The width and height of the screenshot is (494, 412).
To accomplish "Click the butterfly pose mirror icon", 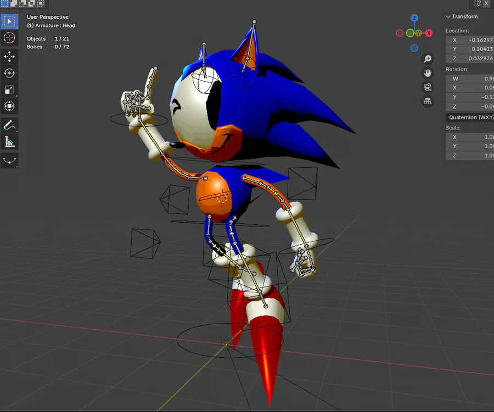I will click(478, 3).
